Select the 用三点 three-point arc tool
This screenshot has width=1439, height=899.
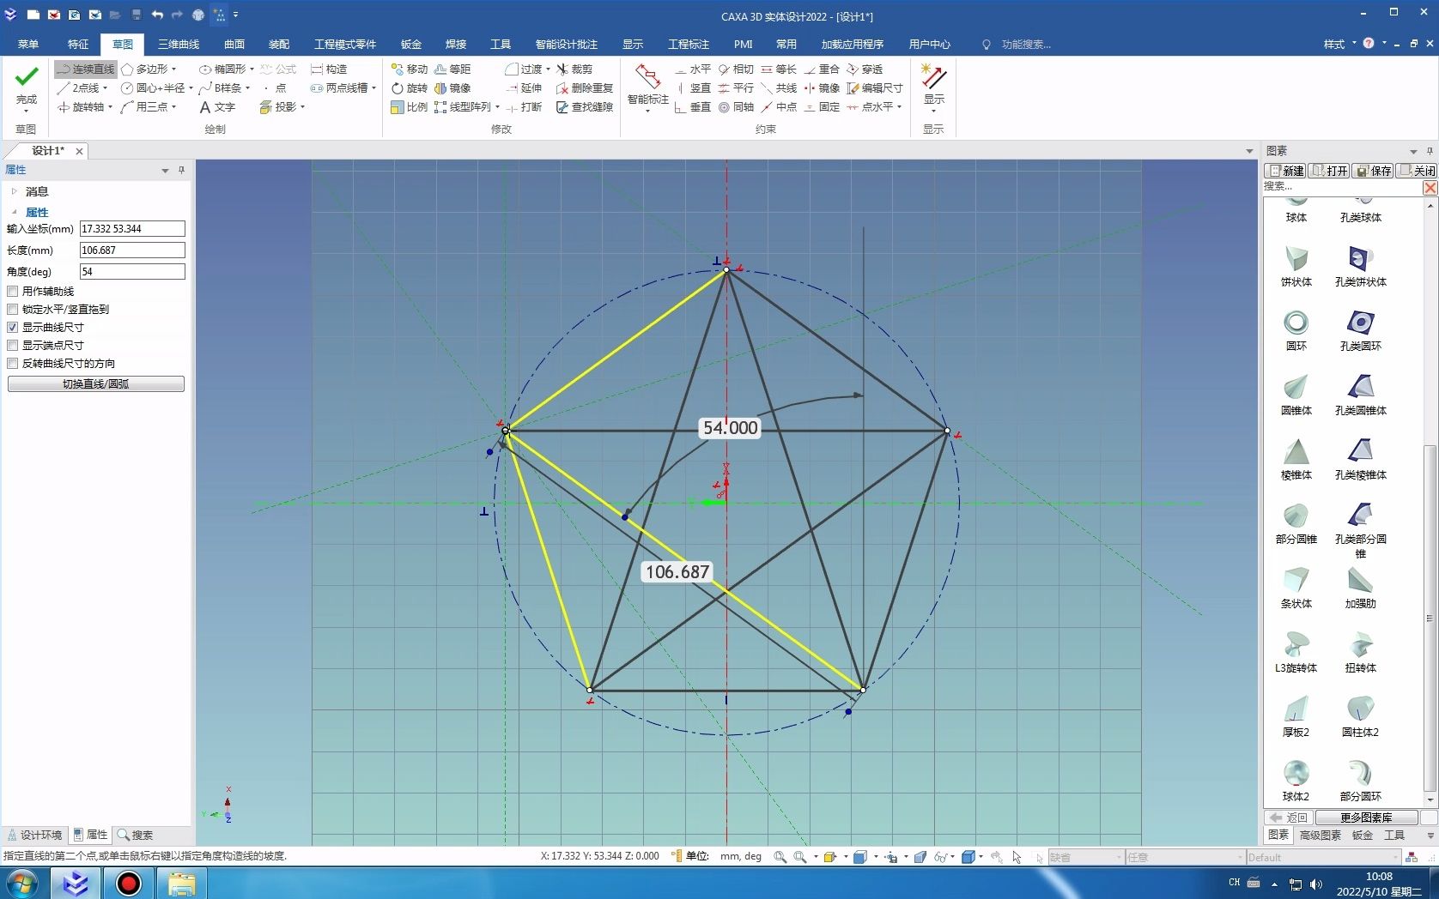147,106
